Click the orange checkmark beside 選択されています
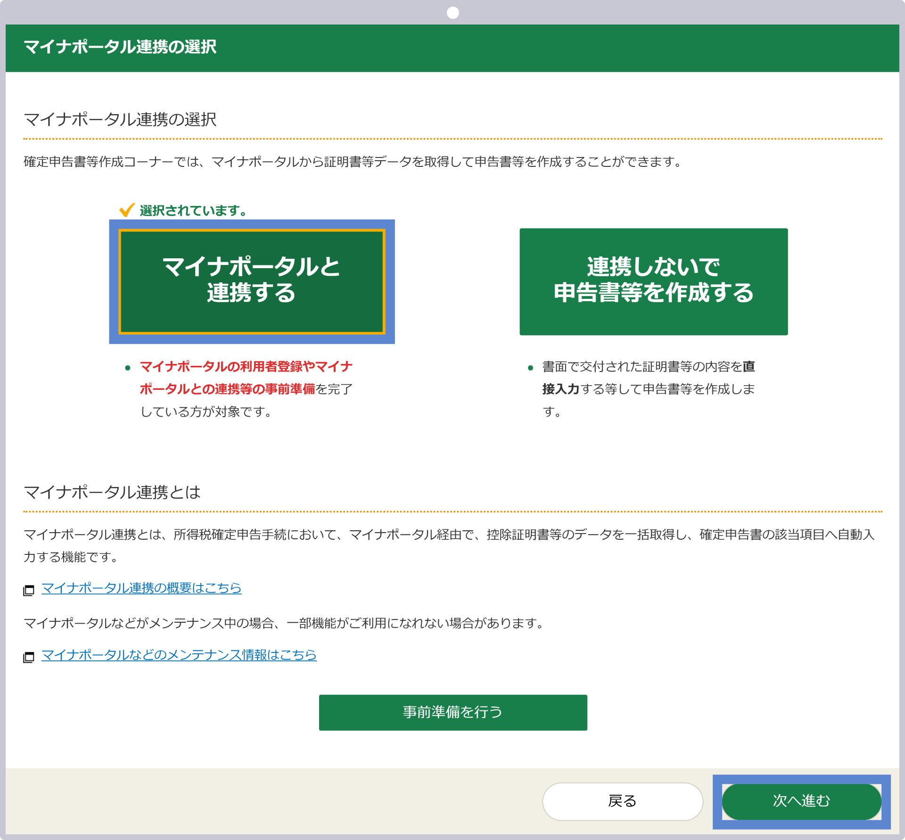Screen dimensions: 905x840 pos(127,209)
